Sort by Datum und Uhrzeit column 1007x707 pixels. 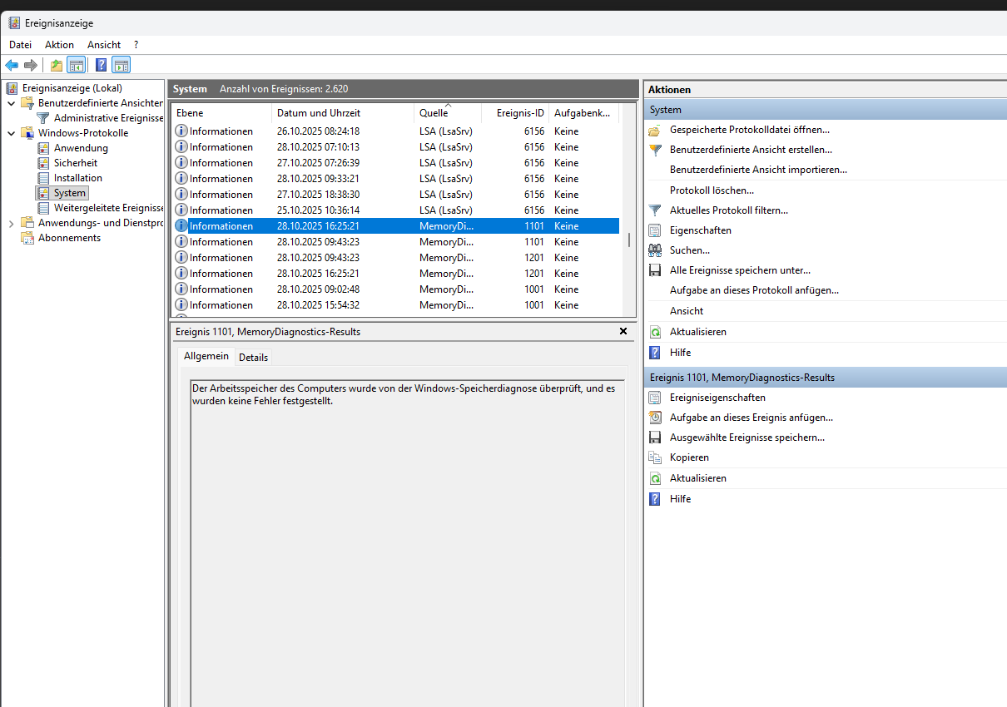coord(343,113)
